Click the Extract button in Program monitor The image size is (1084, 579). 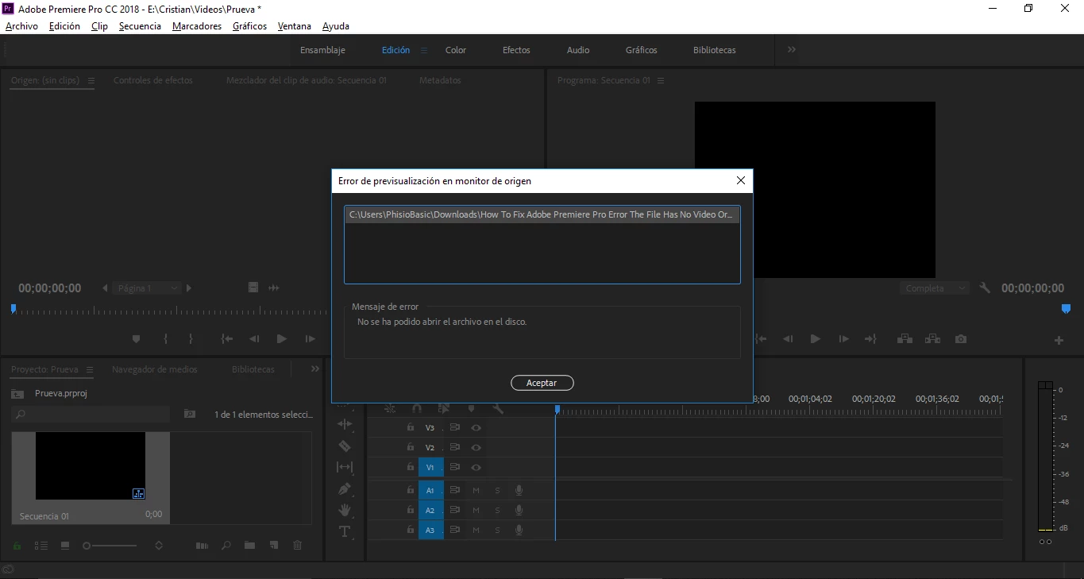click(x=932, y=339)
